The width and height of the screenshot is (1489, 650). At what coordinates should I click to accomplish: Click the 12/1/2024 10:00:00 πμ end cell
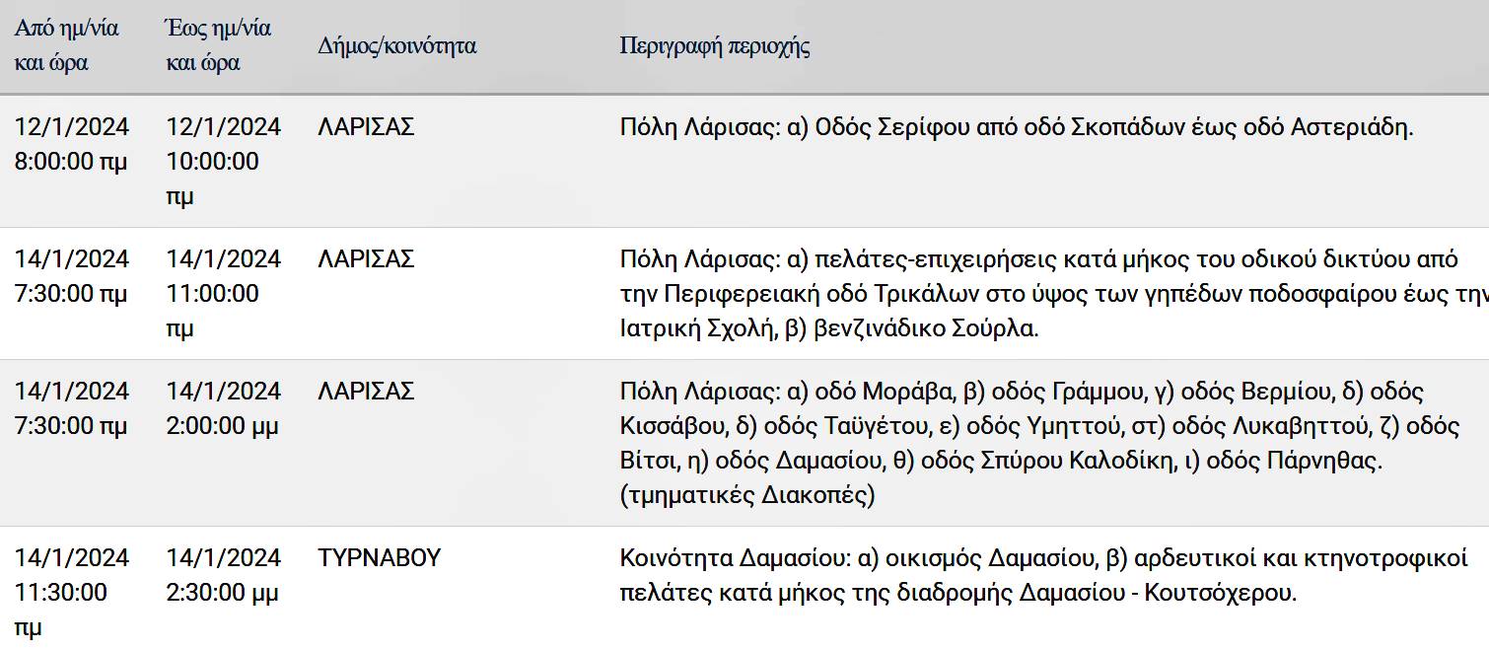coord(223,161)
